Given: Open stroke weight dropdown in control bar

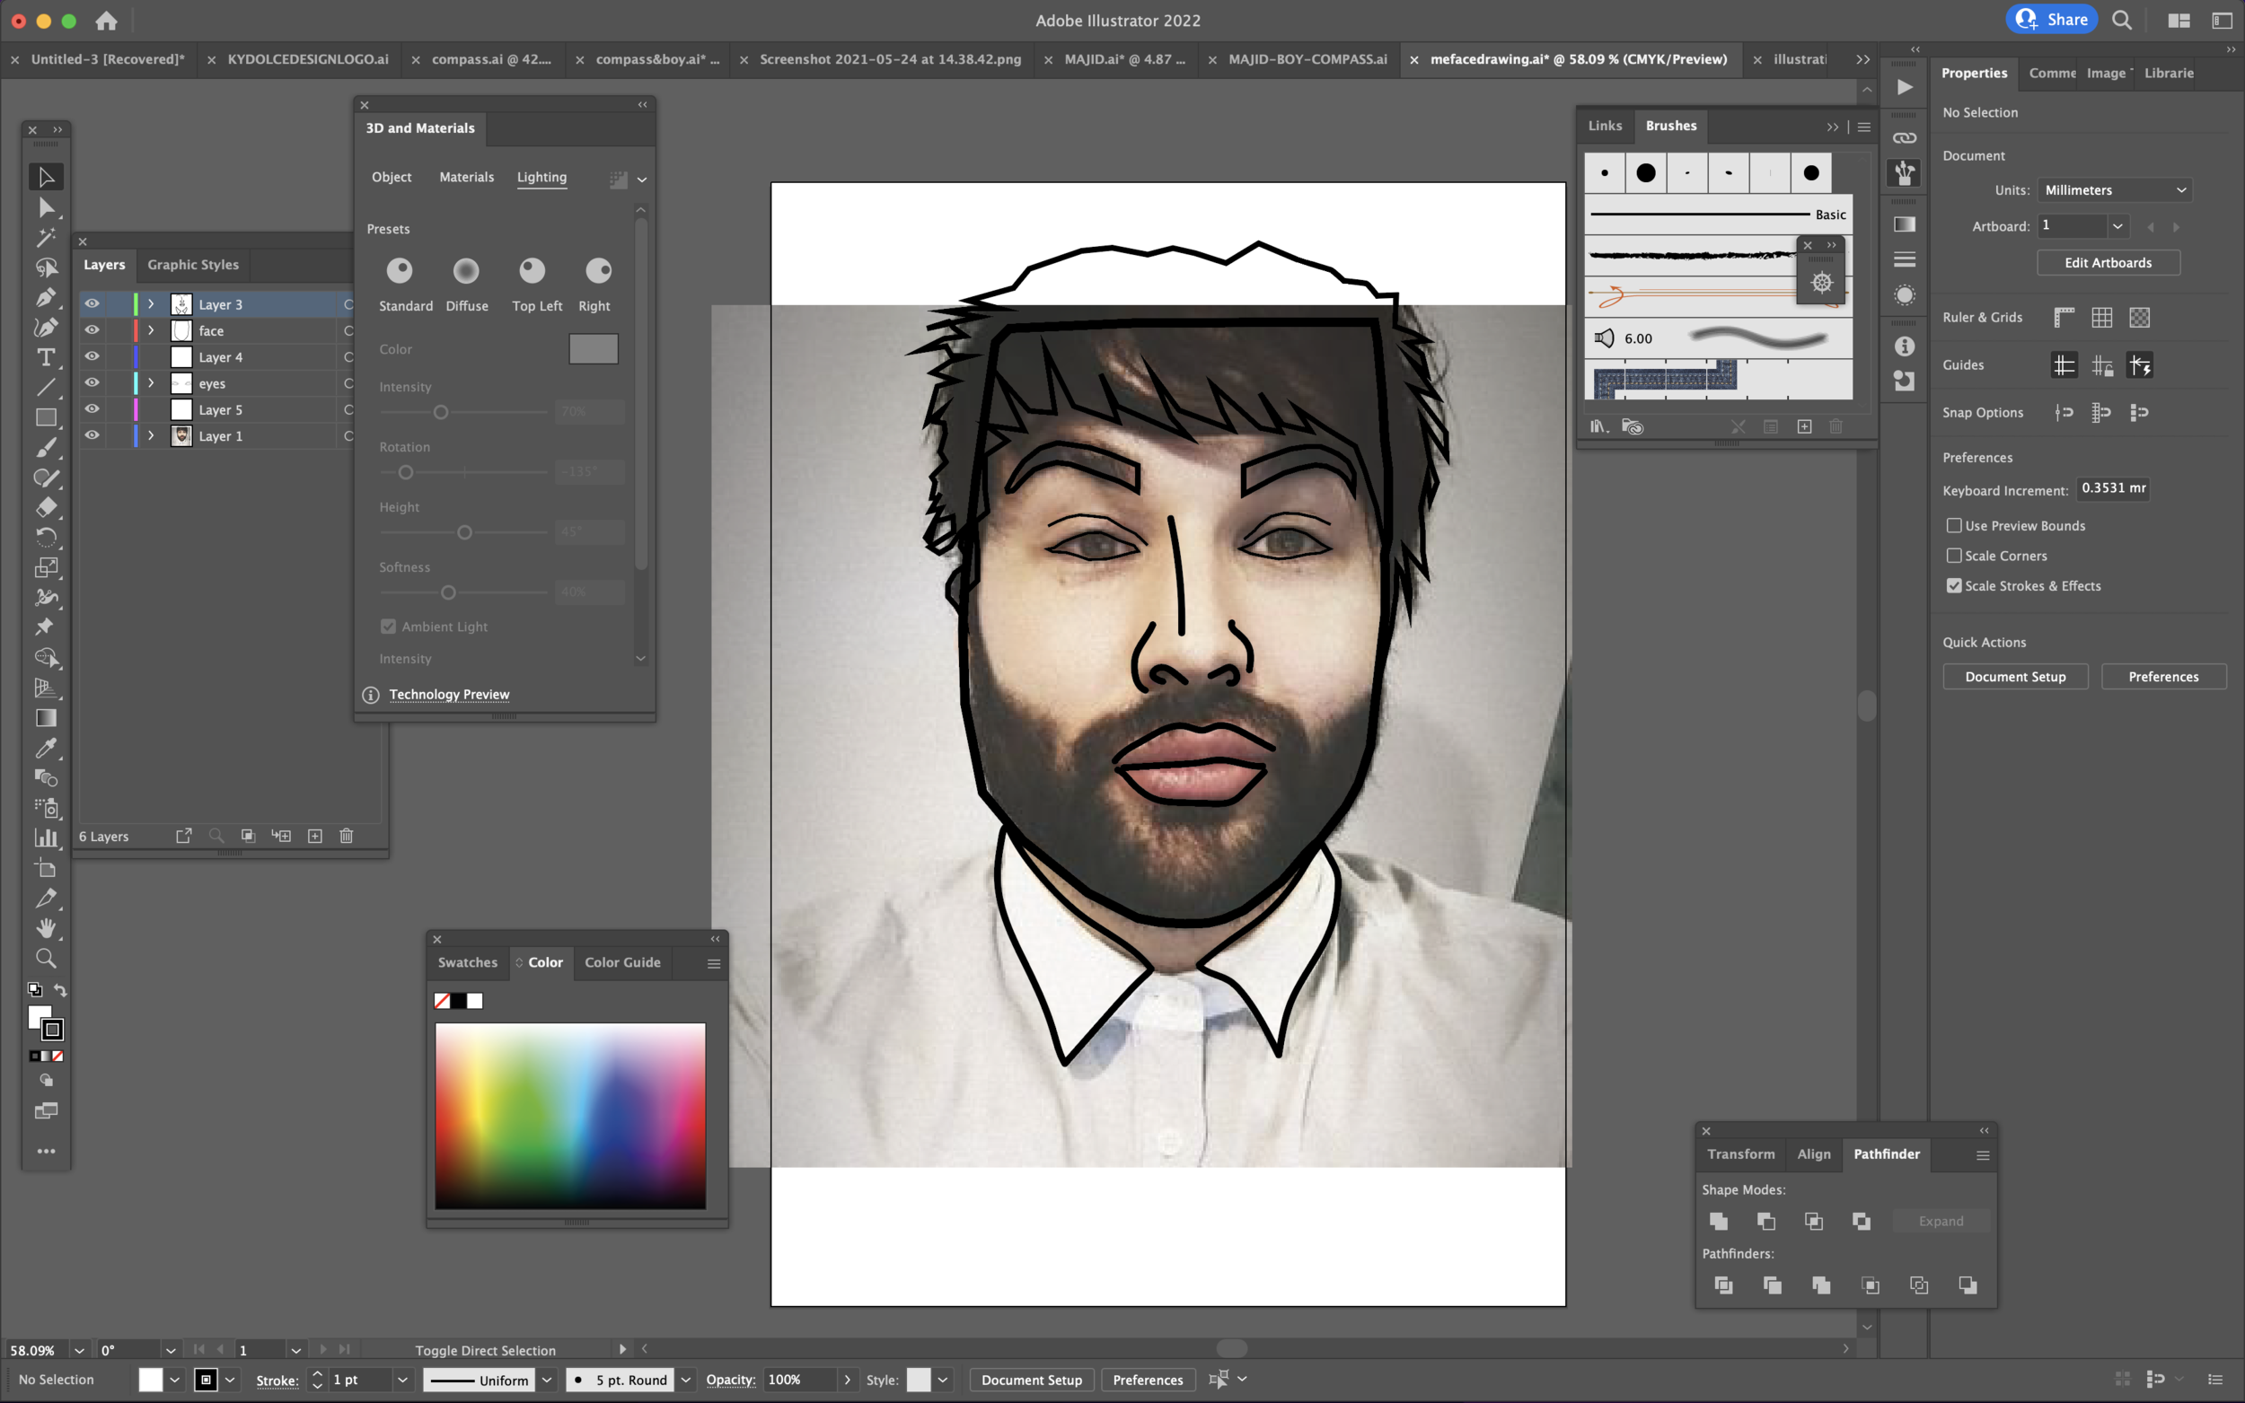Looking at the screenshot, I should [x=401, y=1380].
